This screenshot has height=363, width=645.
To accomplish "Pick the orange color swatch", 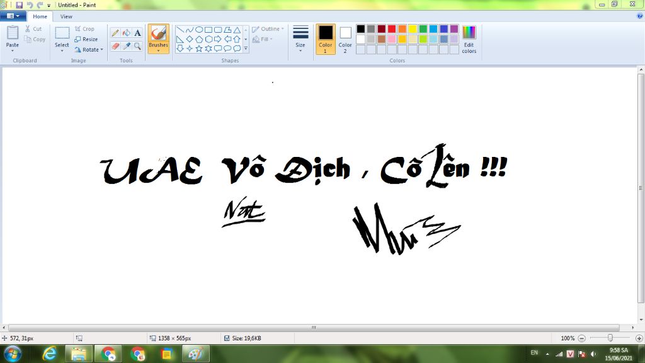I will point(402,29).
